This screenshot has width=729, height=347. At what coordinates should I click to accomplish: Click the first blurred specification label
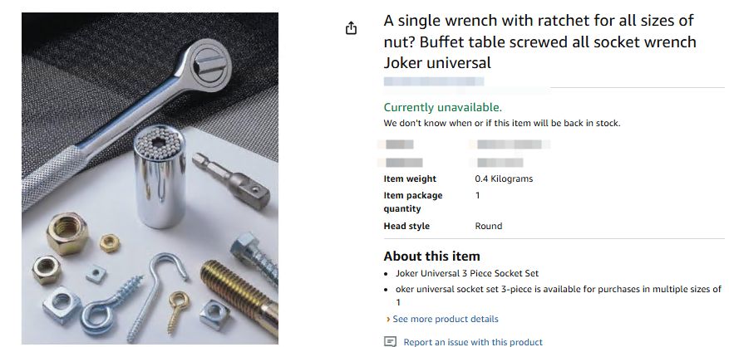[x=400, y=144]
